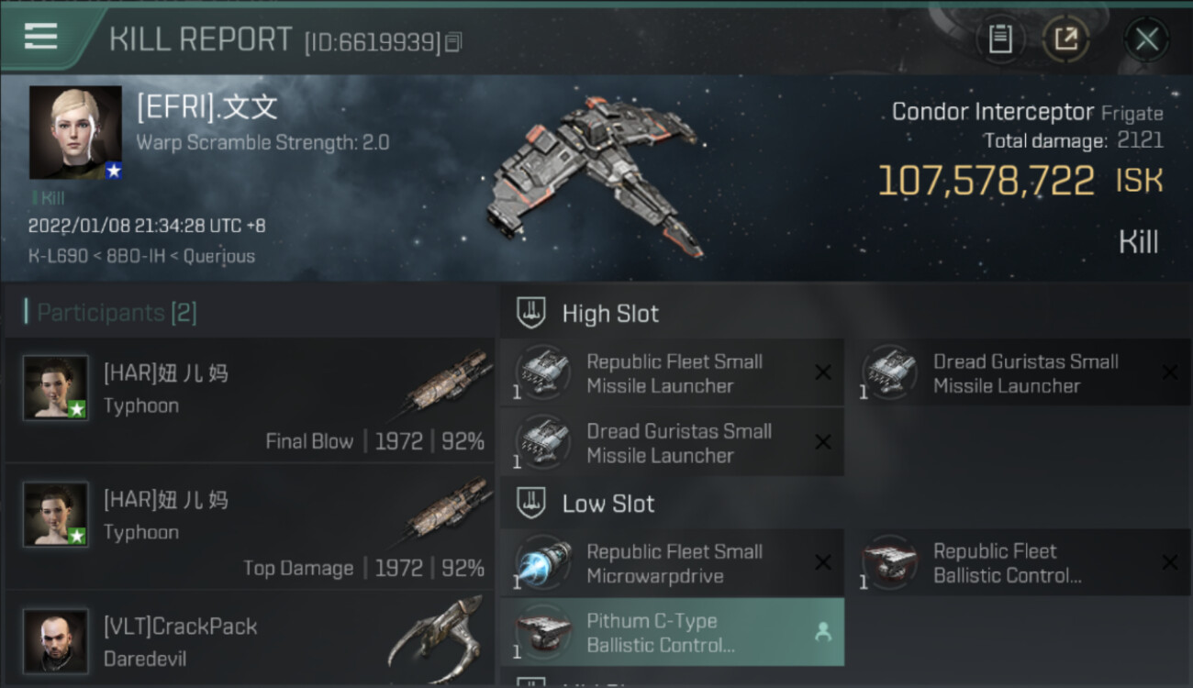Image resolution: width=1193 pixels, height=688 pixels.
Task: Click the K-L690 system location link
Action: pyautogui.click(x=53, y=256)
